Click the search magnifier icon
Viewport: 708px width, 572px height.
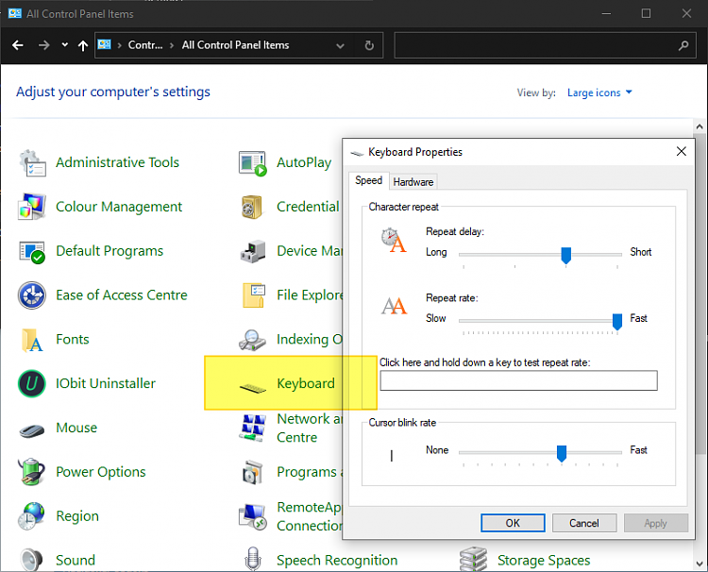pos(683,45)
